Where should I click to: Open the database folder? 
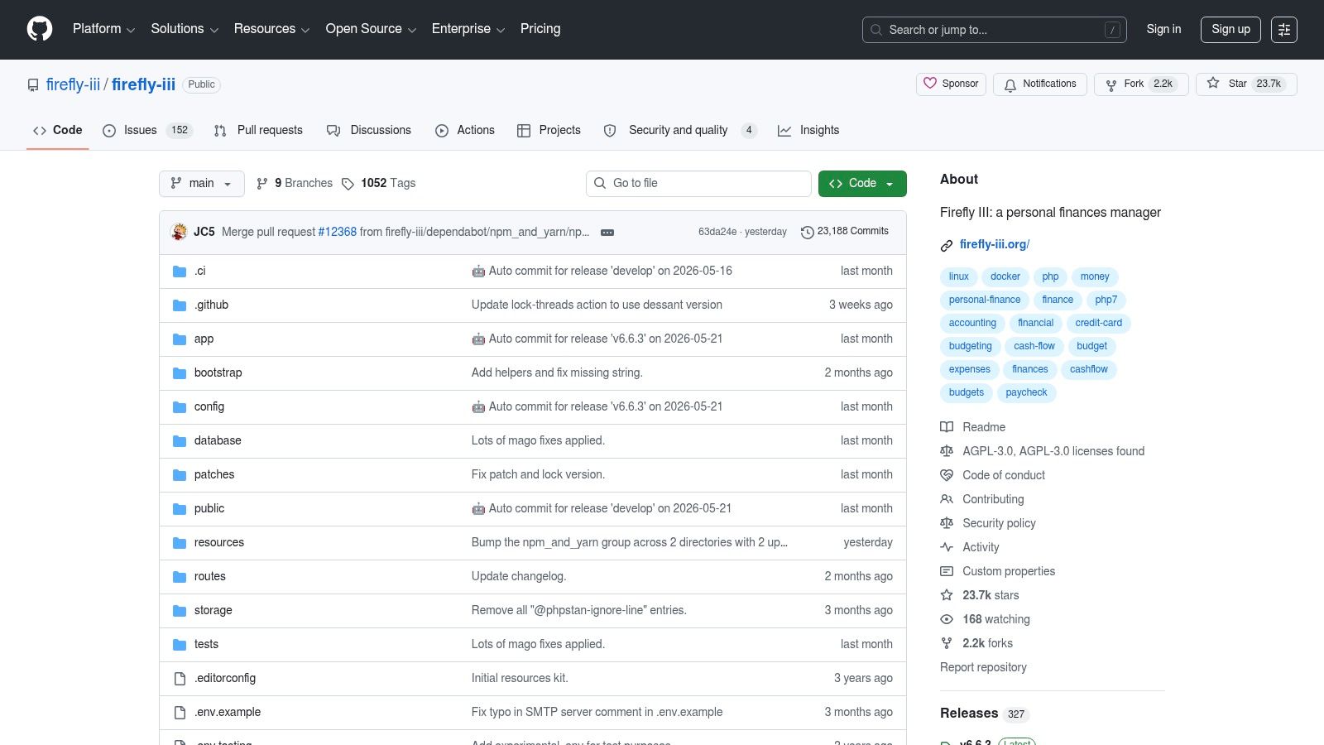pos(218,441)
